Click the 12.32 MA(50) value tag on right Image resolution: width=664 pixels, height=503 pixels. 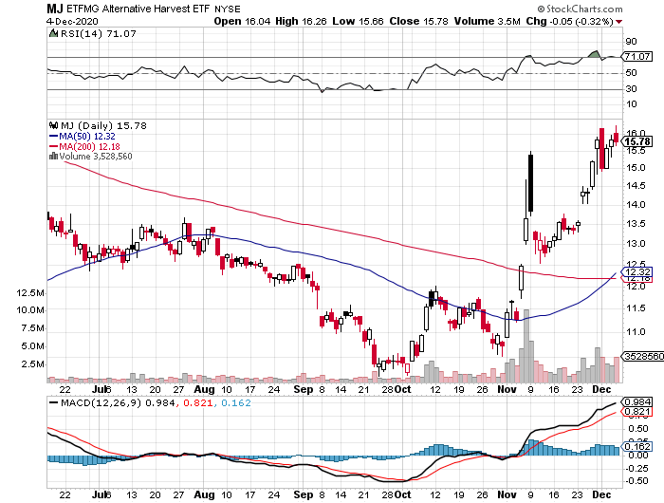click(x=637, y=271)
